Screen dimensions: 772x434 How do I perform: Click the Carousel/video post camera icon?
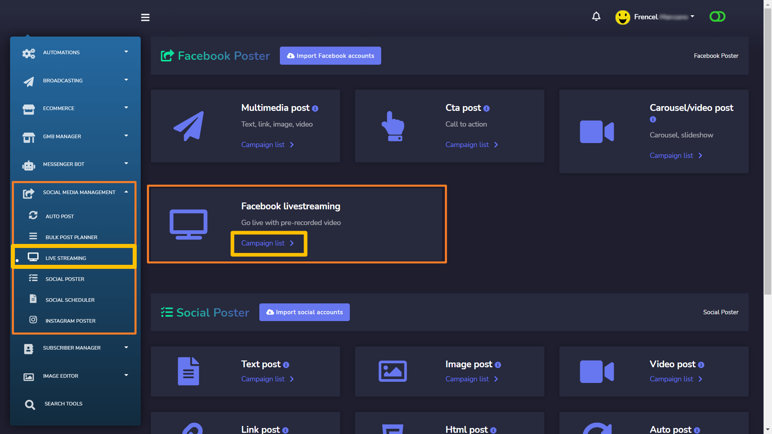(x=597, y=131)
